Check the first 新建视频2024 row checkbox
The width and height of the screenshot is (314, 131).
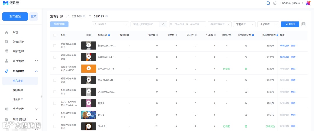(55, 45)
